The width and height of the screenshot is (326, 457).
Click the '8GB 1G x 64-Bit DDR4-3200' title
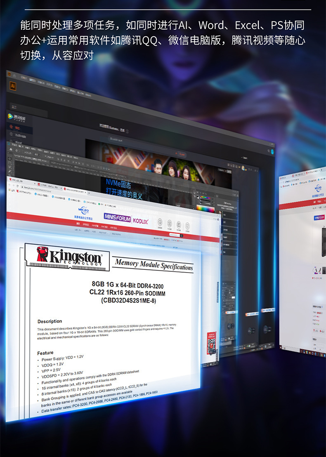[x=128, y=285]
